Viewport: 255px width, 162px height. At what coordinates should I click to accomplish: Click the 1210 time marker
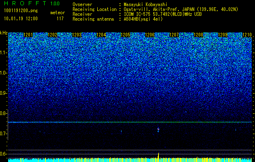247,35
